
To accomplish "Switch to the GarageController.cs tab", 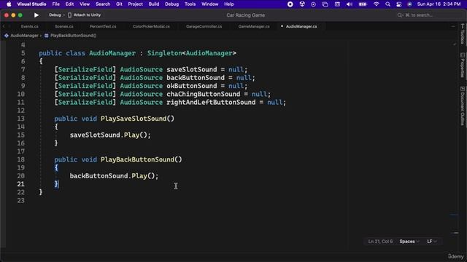I will pyautogui.click(x=204, y=26).
